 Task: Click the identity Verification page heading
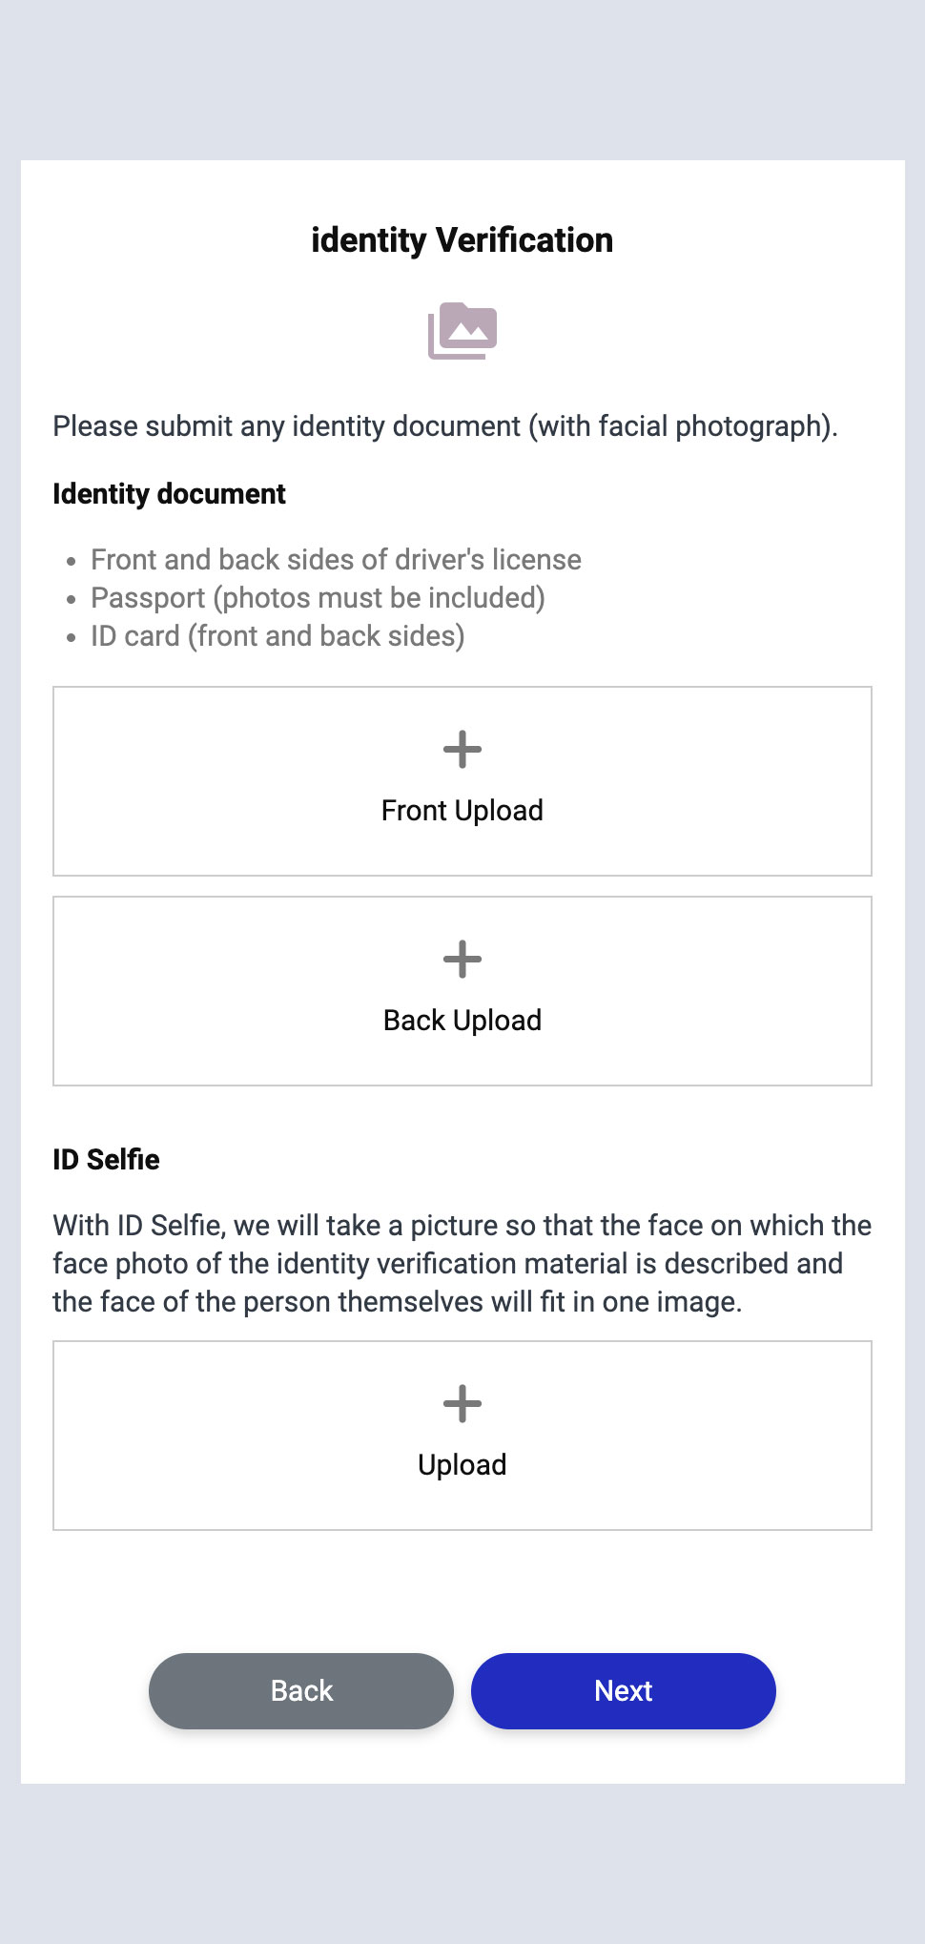[462, 240]
